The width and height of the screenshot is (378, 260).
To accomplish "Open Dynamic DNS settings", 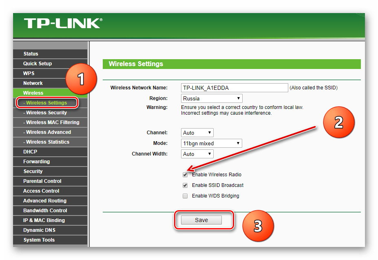I will click(x=50, y=230).
